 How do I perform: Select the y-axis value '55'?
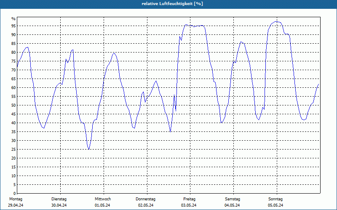[13, 97]
